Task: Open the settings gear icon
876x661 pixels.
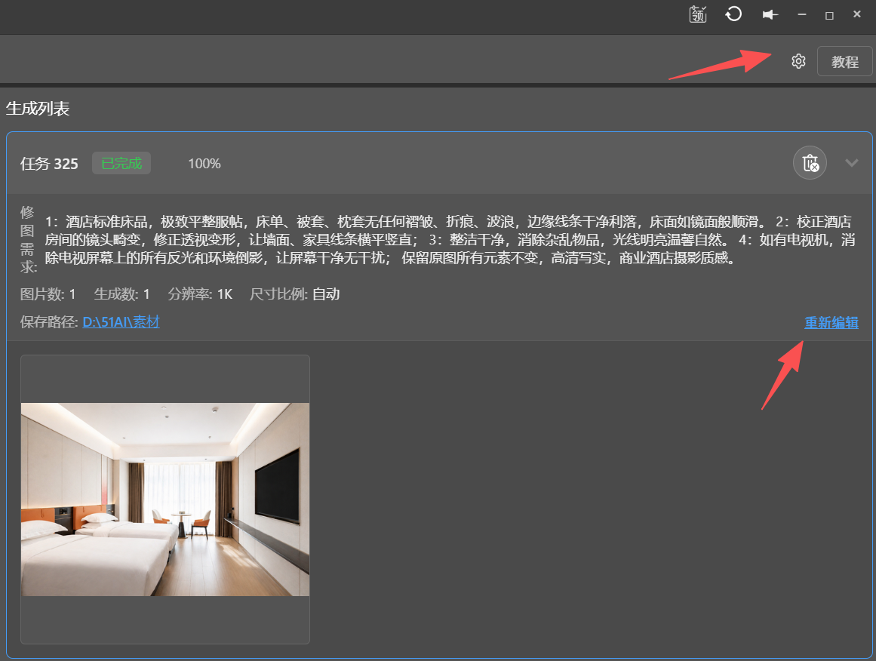Action: pyautogui.click(x=798, y=61)
